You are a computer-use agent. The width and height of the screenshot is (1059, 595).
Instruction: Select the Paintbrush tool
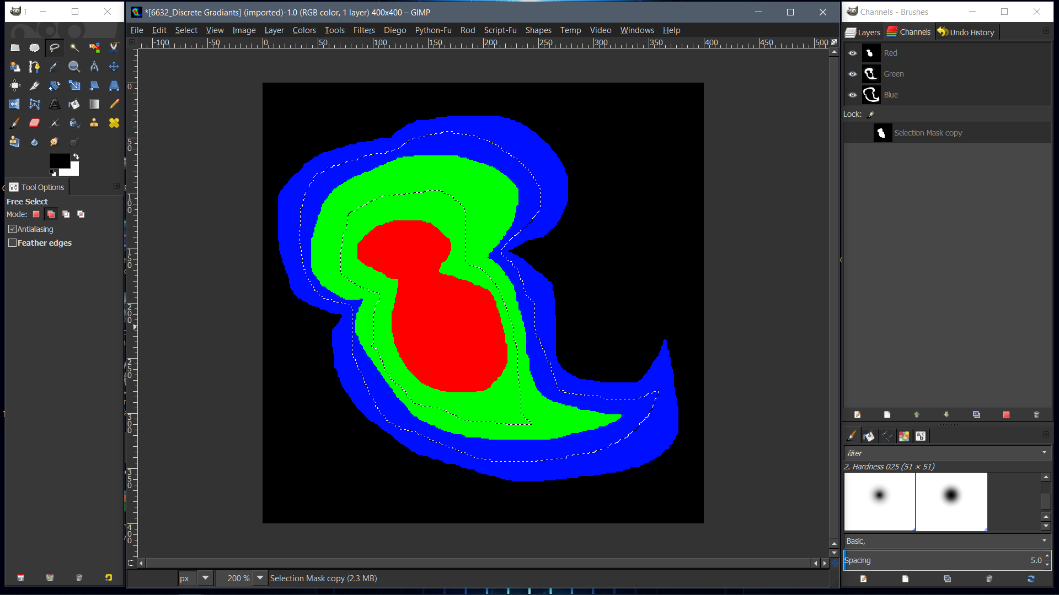pyautogui.click(x=15, y=123)
